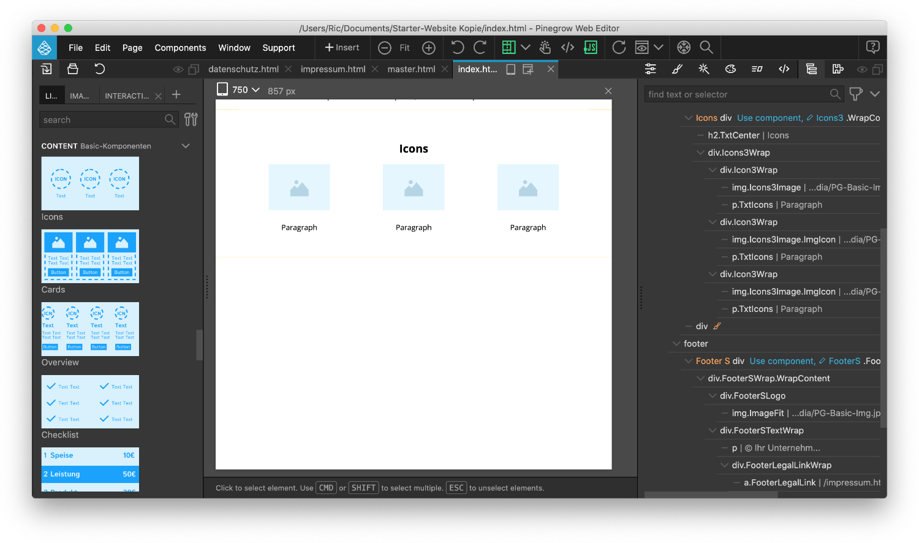This screenshot has height=543, width=919.
Task: Open page layout view dropdown arrow
Action: pyautogui.click(x=526, y=47)
